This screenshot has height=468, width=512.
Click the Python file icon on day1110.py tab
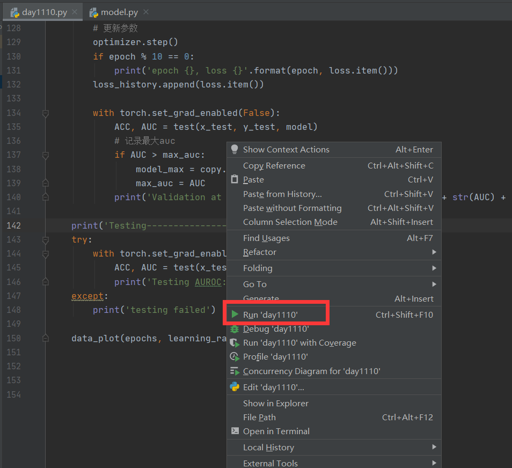click(14, 12)
